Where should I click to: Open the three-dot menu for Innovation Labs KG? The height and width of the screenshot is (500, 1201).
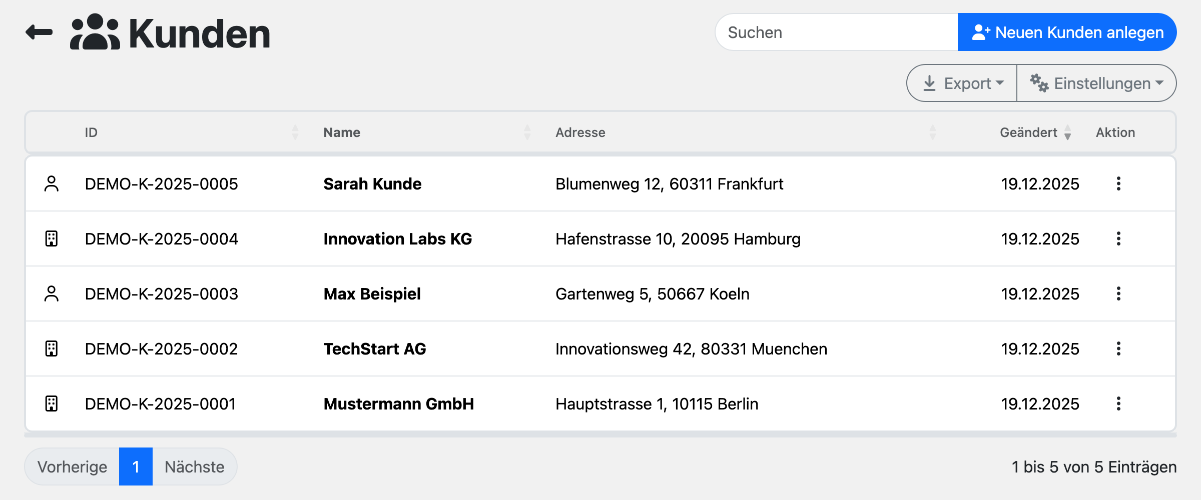click(x=1118, y=239)
